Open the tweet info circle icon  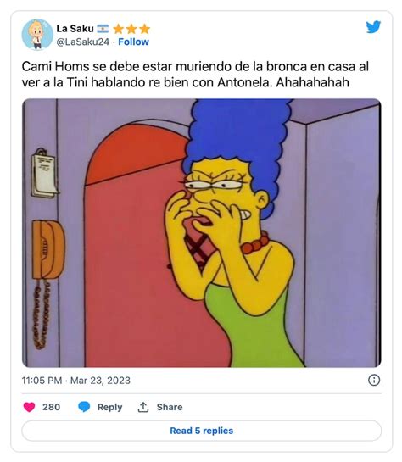click(374, 380)
